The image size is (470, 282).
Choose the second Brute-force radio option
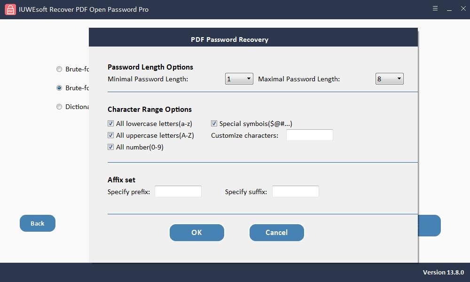59,88
